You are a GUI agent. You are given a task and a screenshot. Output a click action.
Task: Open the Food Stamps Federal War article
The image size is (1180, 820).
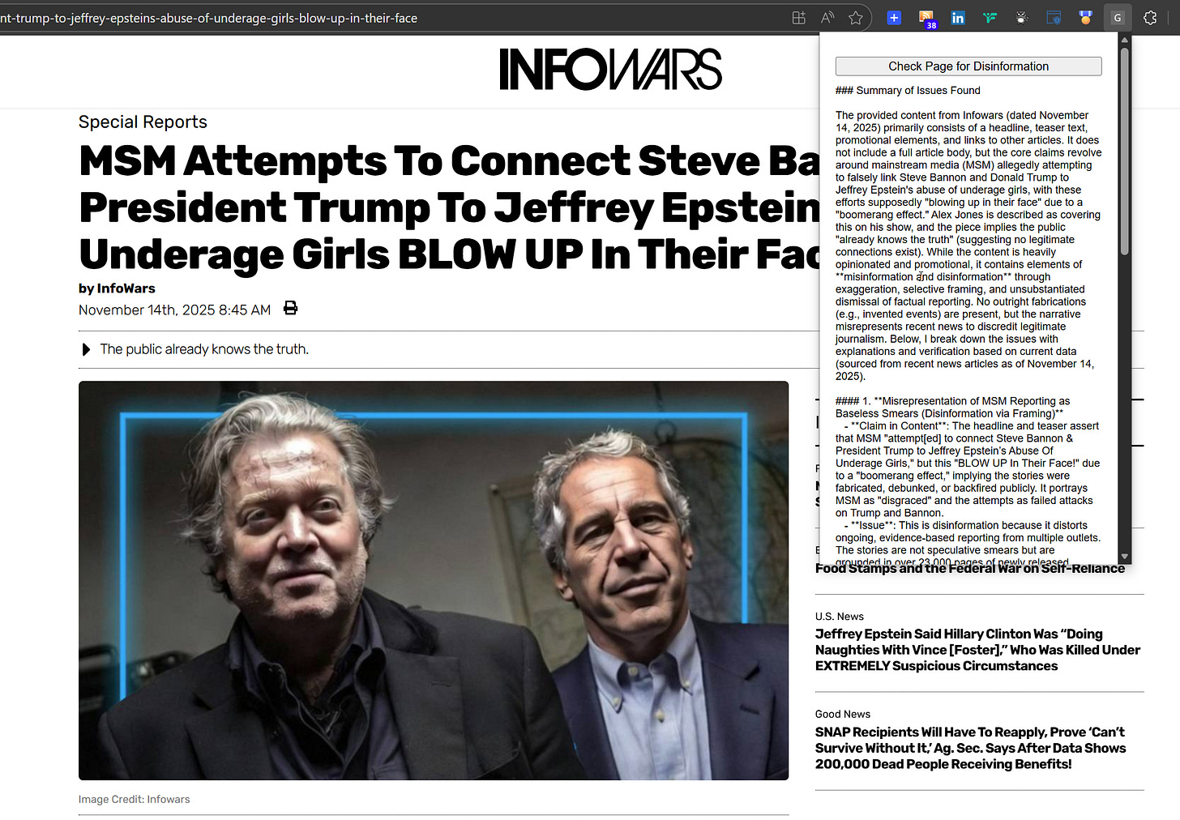(x=970, y=569)
